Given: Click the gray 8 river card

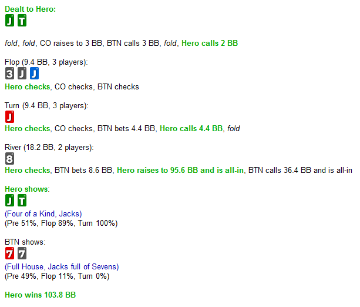Looking at the screenshot, I should [x=9, y=158].
